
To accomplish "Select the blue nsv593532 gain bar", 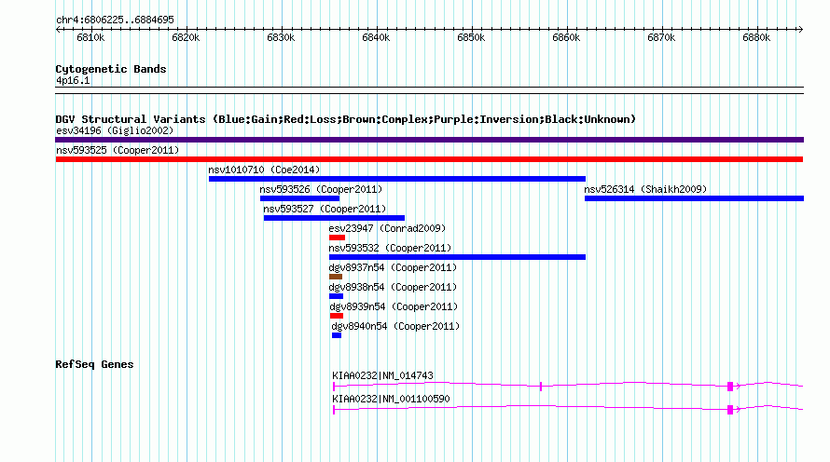I will pyautogui.click(x=457, y=257).
